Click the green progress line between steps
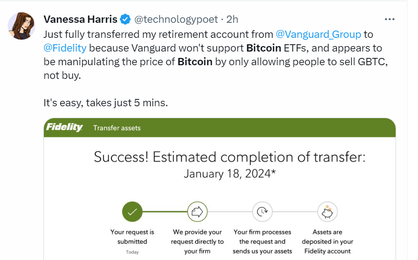418x260 pixels. pyautogui.click(x=165, y=212)
